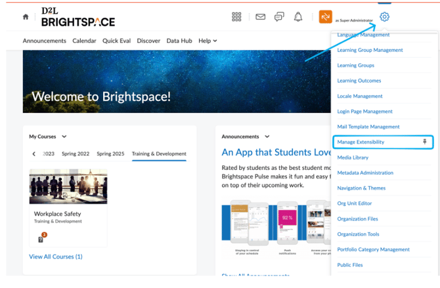
Task: Click the Workplace Safety course title
Action: [58, 214]
